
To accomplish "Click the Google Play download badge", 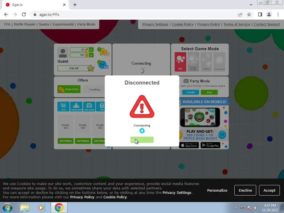I will coord(210,145).
